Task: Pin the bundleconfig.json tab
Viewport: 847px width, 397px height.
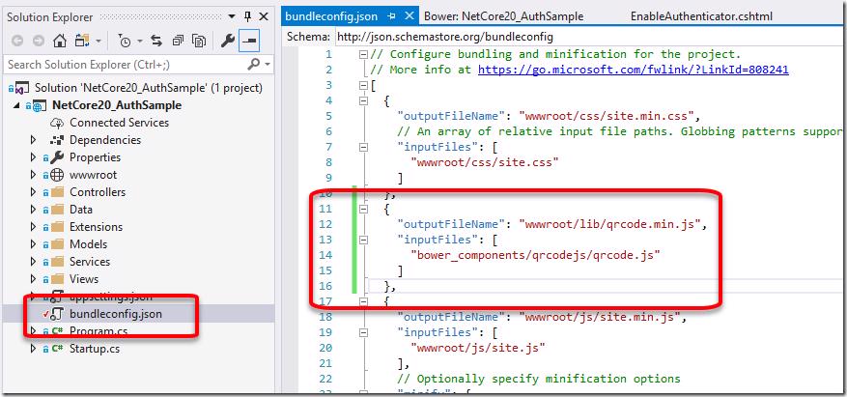Action: click(x=392, y=16)
